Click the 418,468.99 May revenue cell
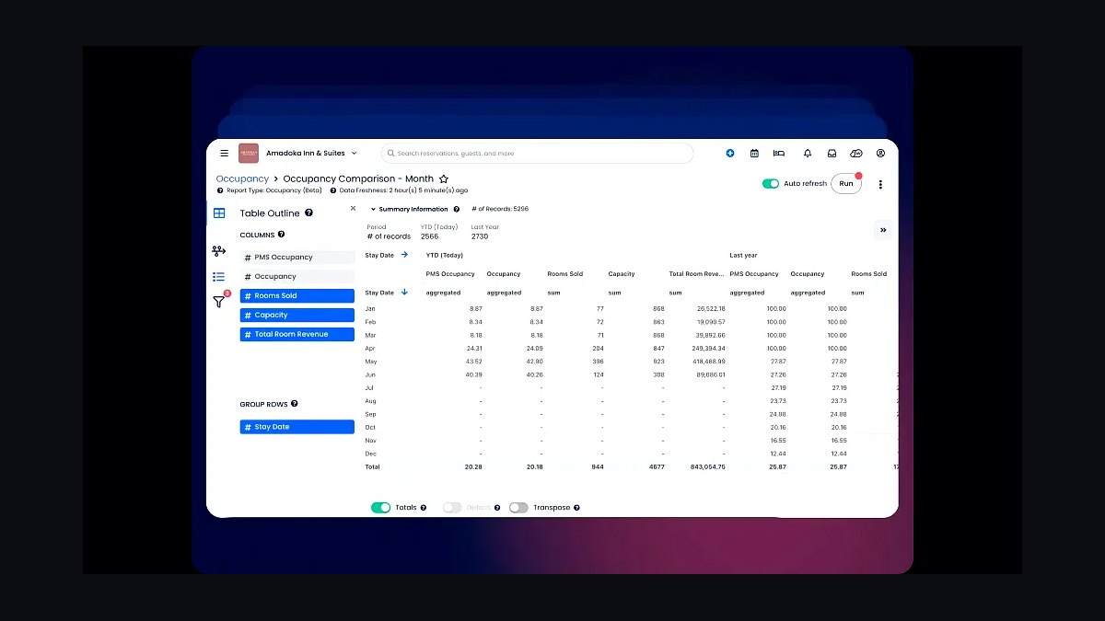This screenshot has height=621, width=1105. 707,362
